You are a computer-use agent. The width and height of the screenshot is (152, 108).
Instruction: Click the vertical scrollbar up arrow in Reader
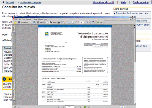[135, 28]
